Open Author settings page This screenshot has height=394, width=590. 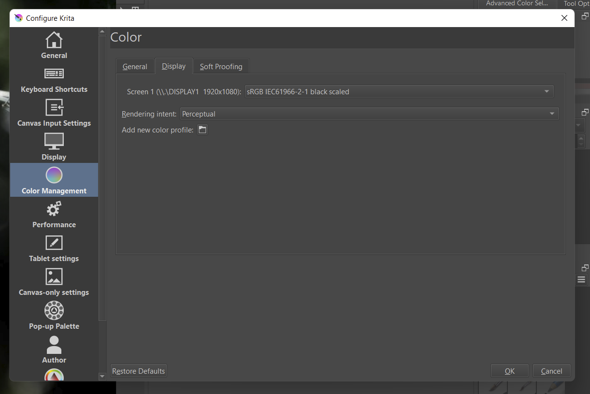pos(54,350)
